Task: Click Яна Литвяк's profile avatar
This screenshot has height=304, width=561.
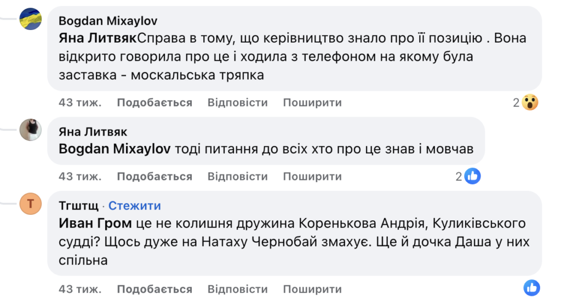Action: [x=31, y=130]
